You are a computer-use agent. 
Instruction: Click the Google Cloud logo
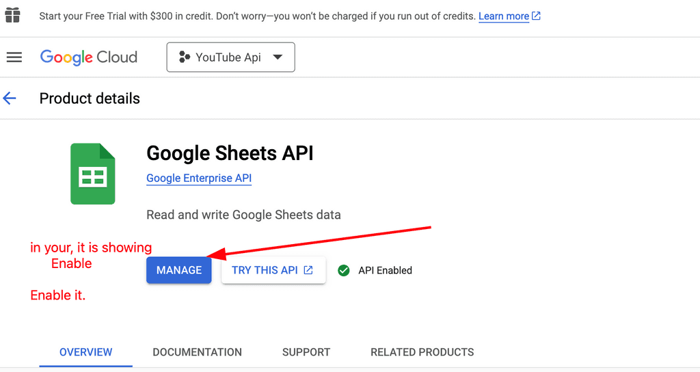(89, 57)
